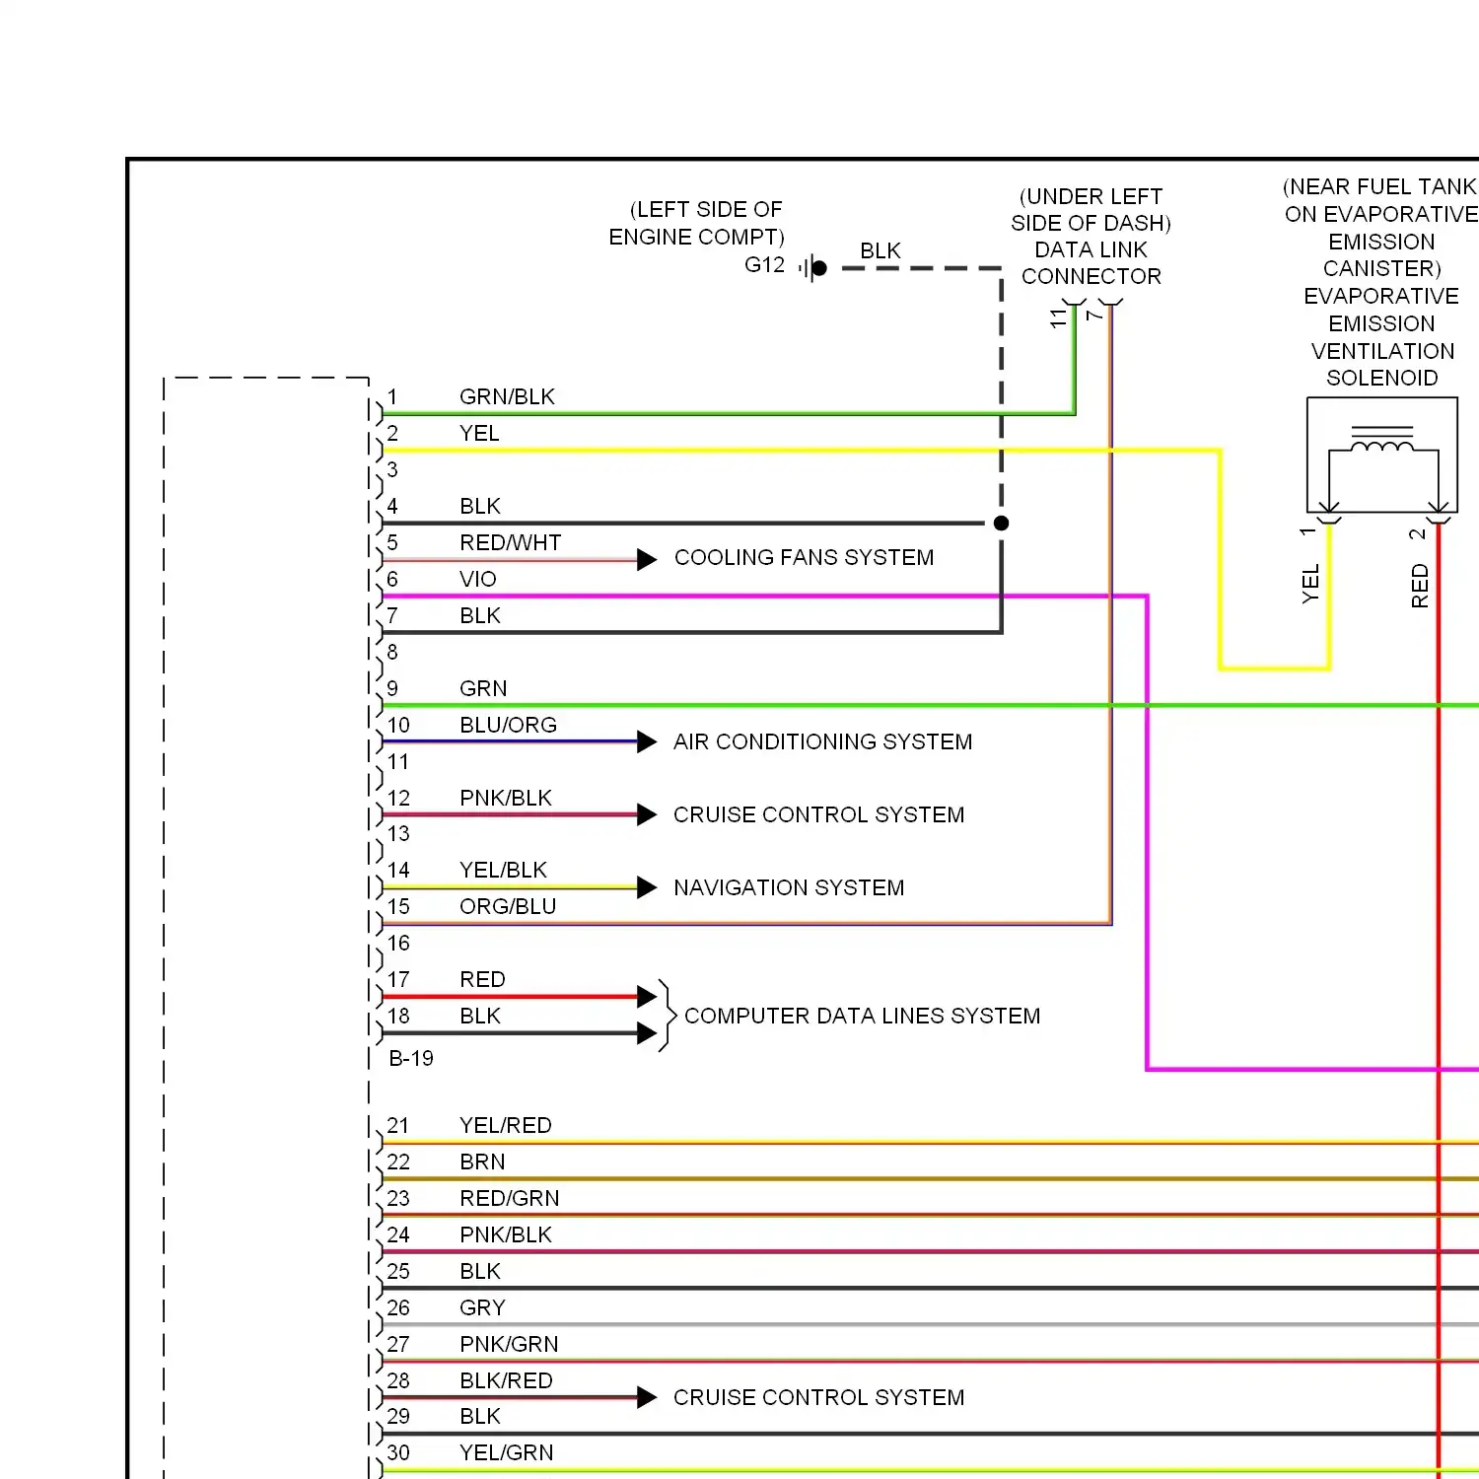This screenshot has height=1479, width=1479.
Task: Select the BLK label at pin 29
Action: [480, 1416]
